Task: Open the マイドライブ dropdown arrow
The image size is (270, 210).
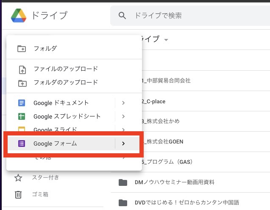Action: [x=166, y=40]
